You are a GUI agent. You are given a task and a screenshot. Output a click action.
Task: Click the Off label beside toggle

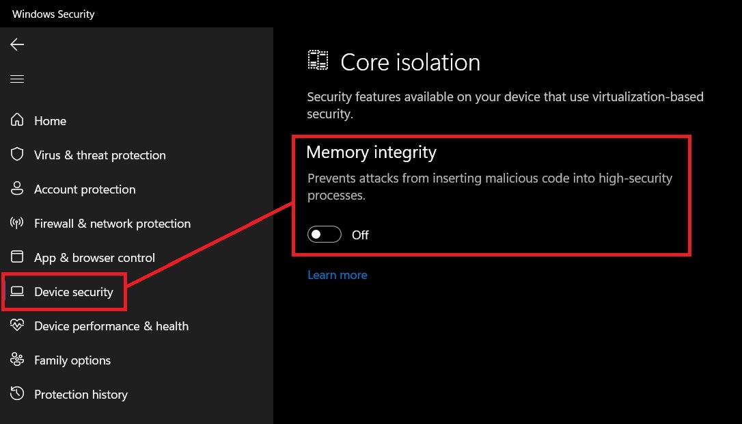coord(360,235)
